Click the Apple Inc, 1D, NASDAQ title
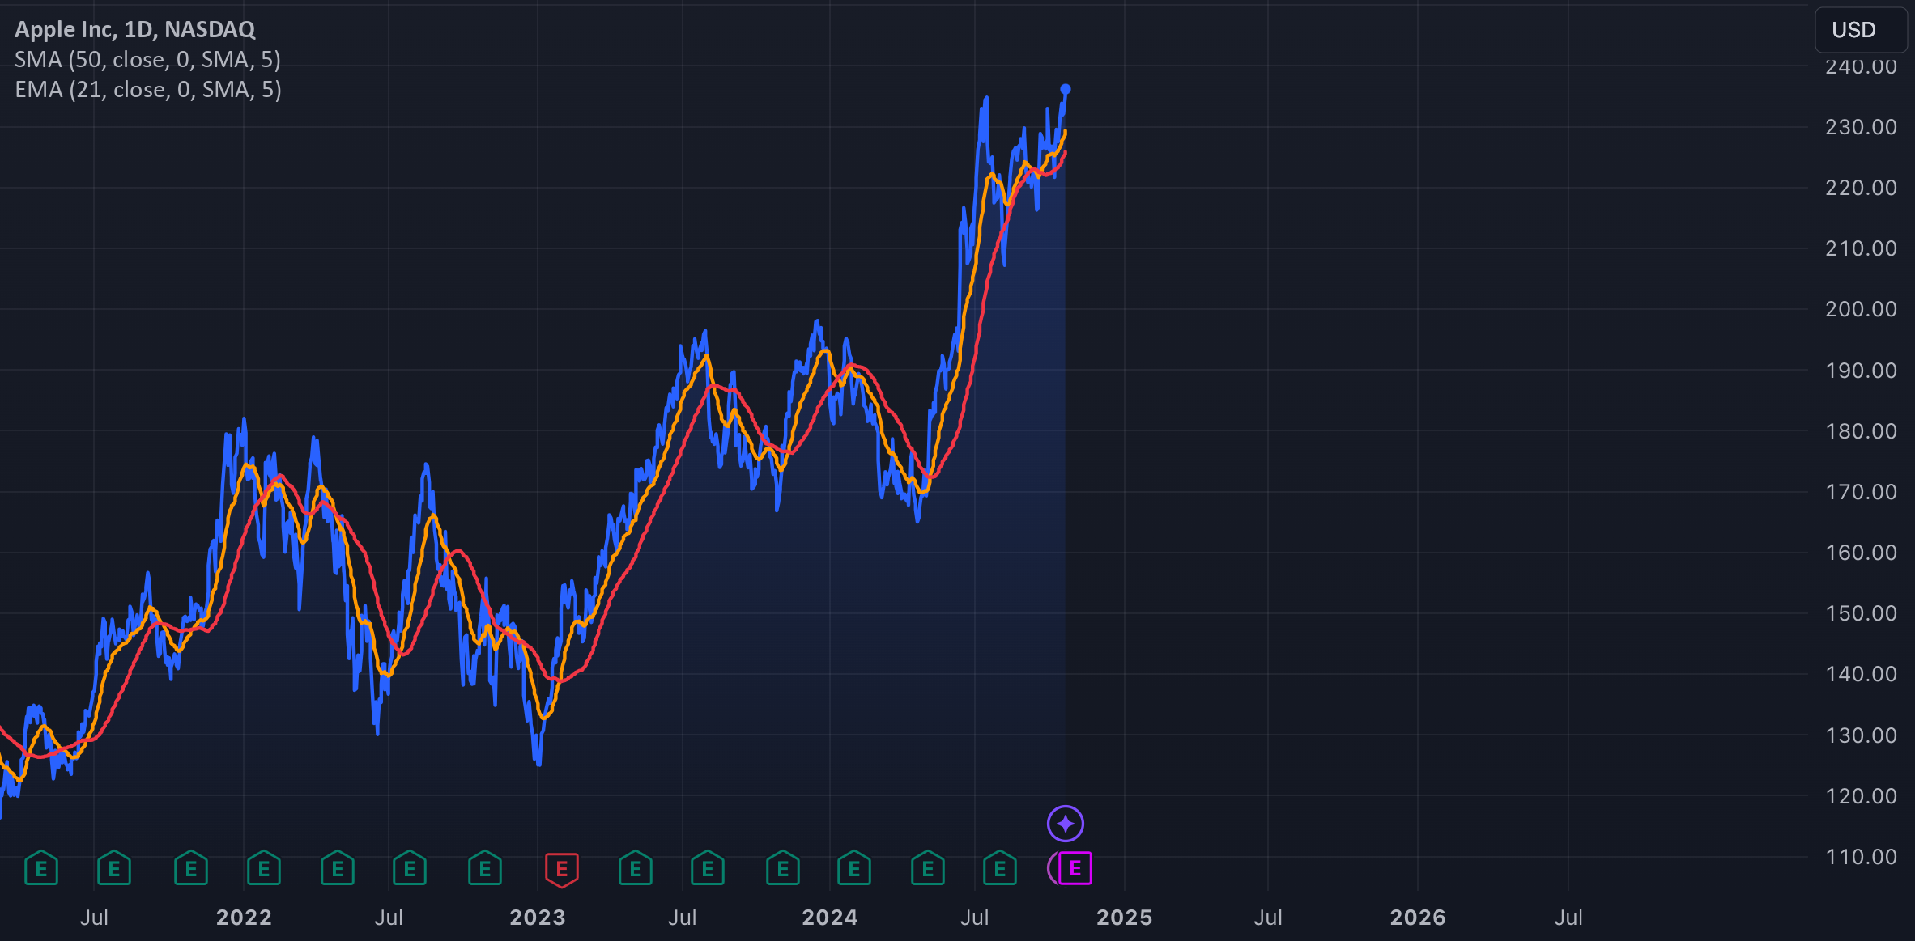Image resolution: width=1915 pixels, height=941 pixels. point(135,29)
